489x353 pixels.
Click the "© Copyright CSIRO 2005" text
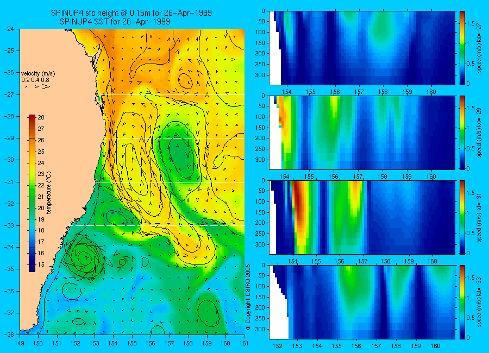point(248,297)
